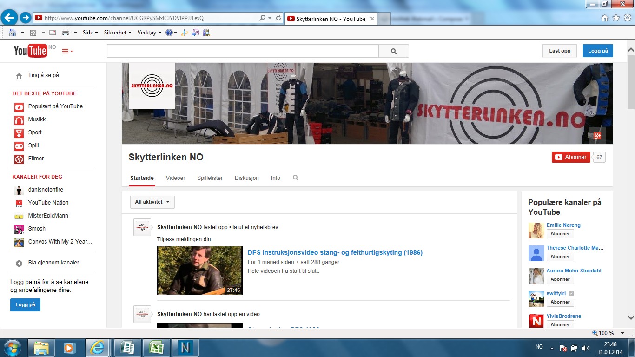The height and width of the screenshot is (357, 635).
Task: Click the Populært på YouTube star icon
Action: [x=19, y=106]
